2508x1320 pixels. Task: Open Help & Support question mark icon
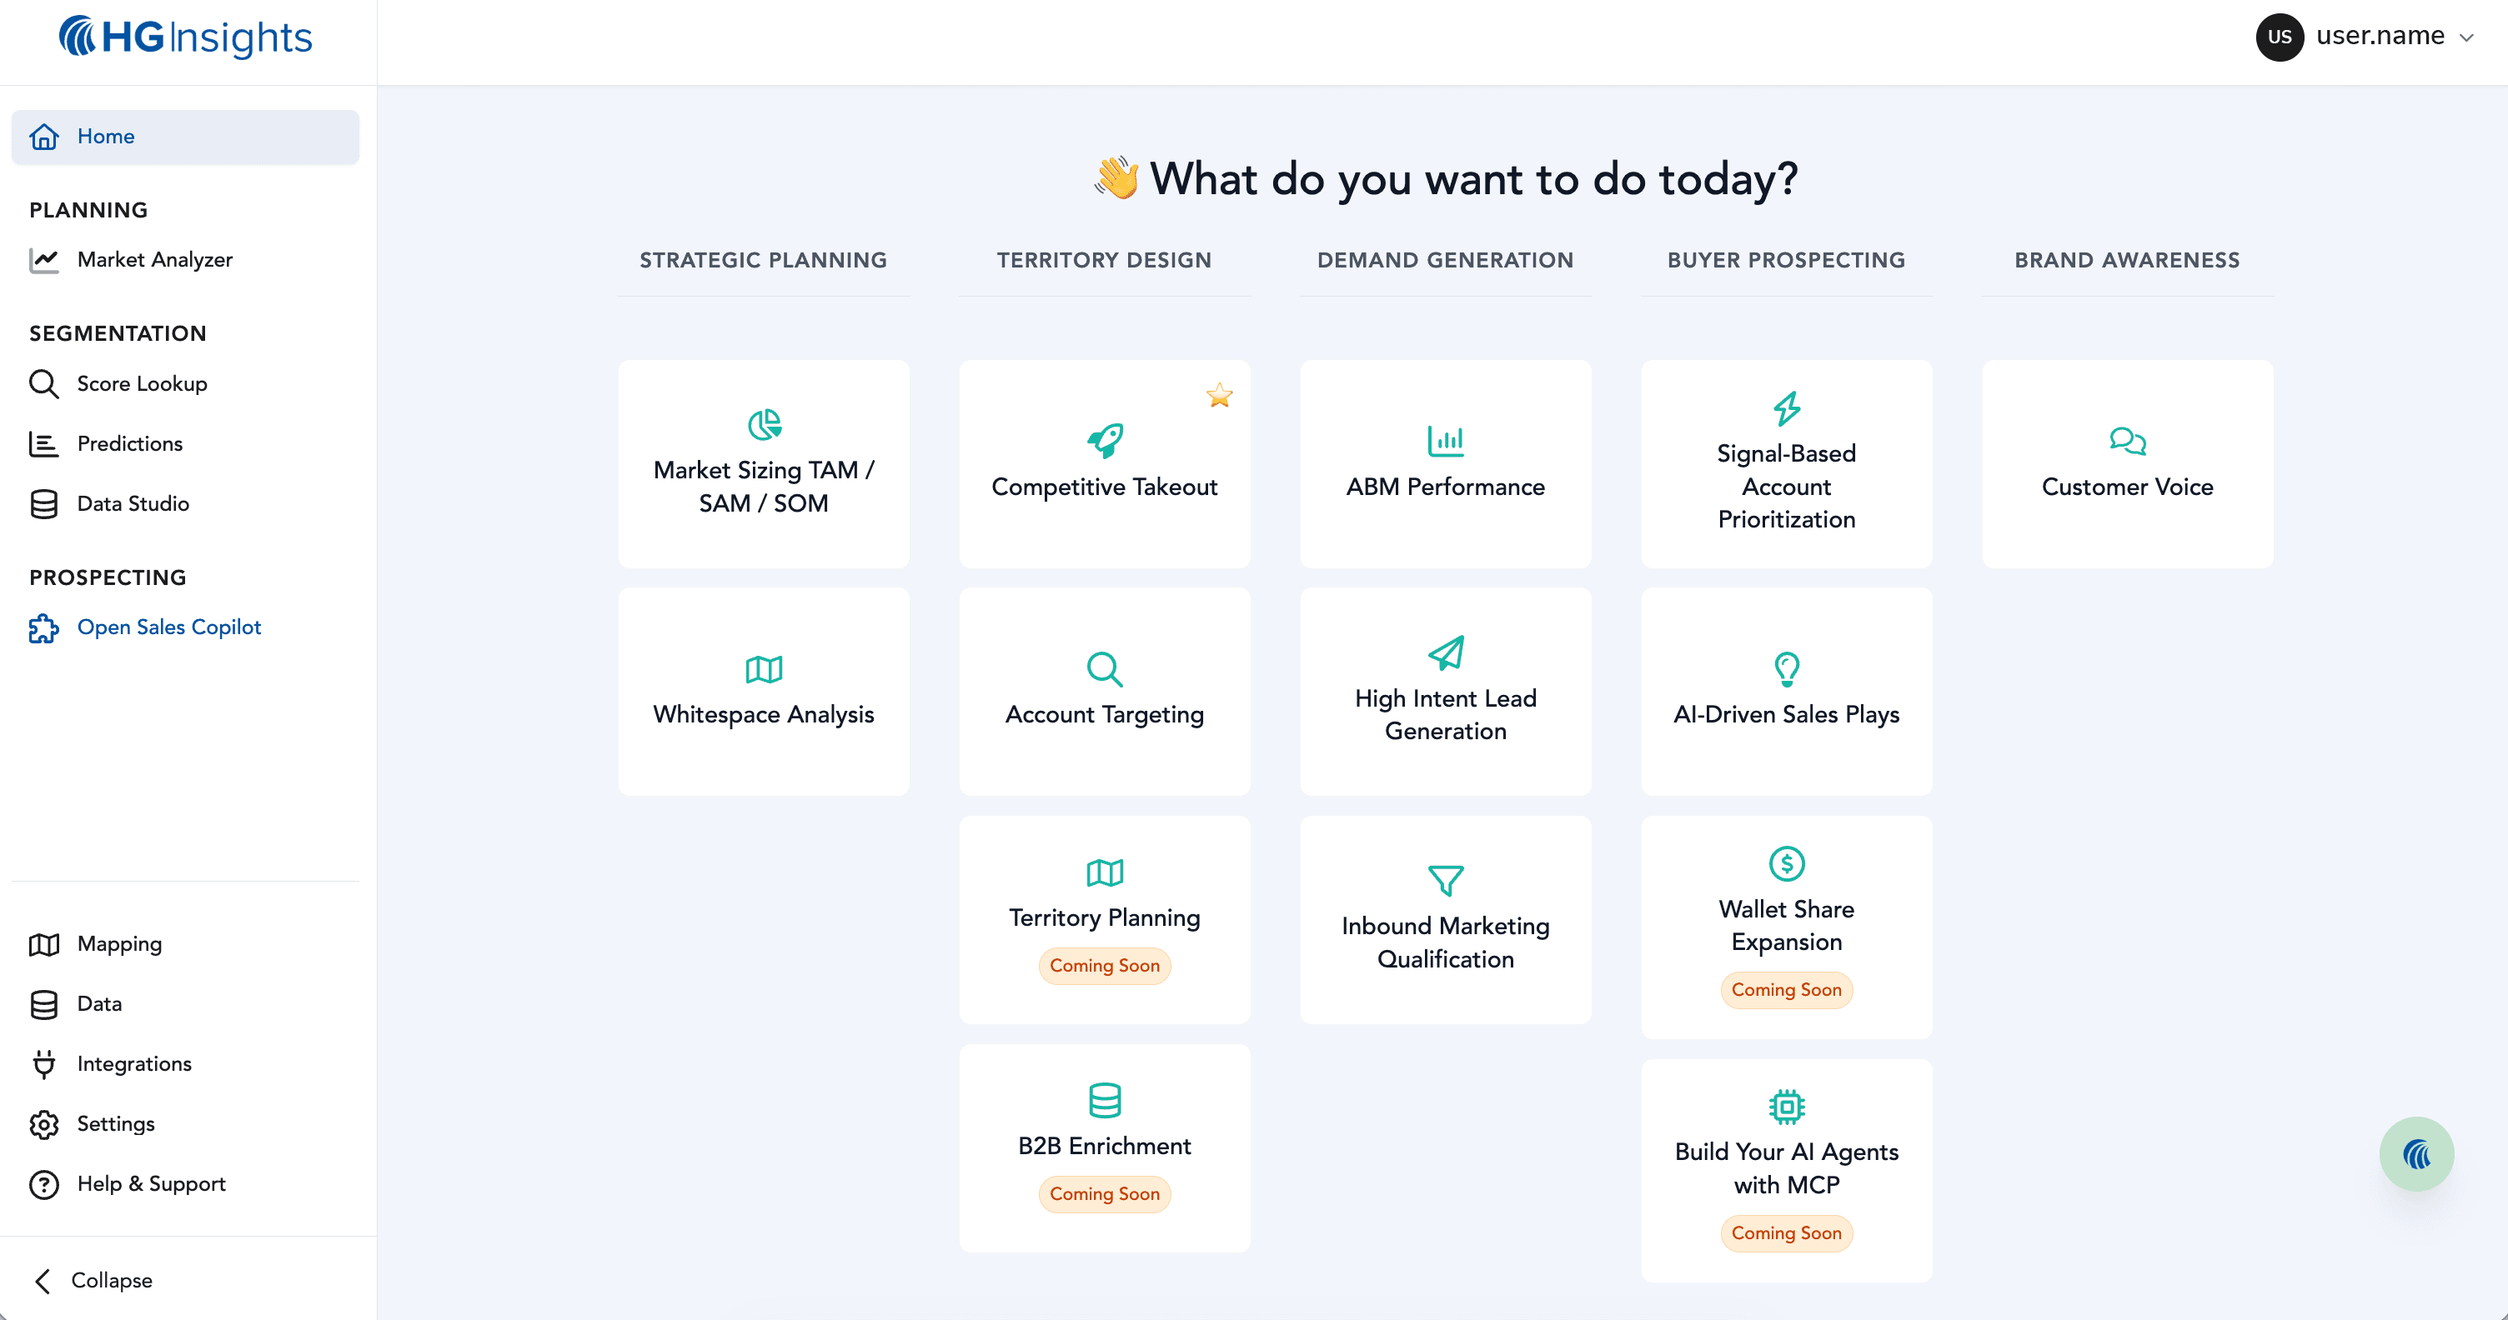[x=45, y=1185]
